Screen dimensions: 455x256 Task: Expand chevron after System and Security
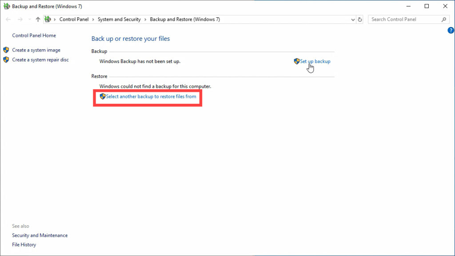(x=145, y=20)
